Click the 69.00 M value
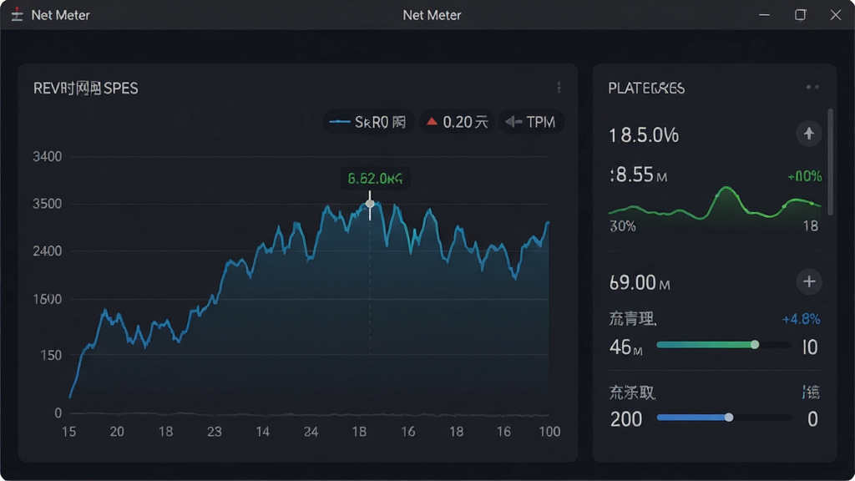Viewport: 855px width, 481px height. pos(639,282)
